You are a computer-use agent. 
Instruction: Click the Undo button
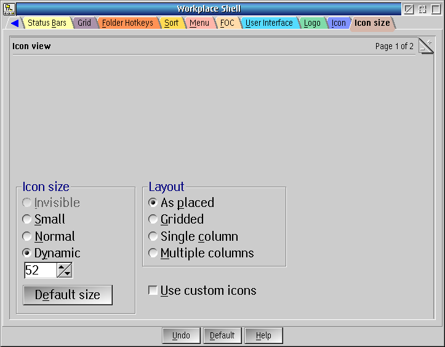click(x=181, y=335)
